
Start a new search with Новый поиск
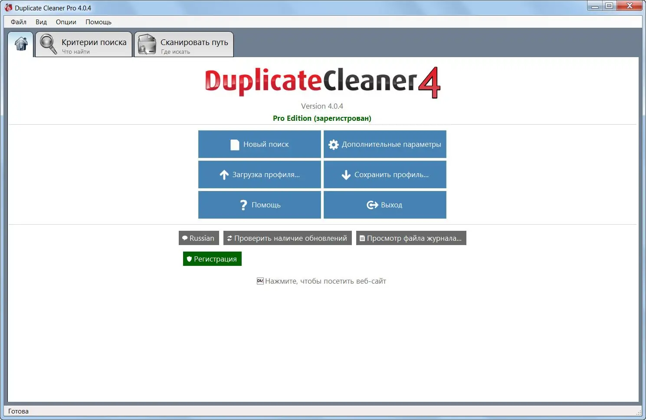[x=259, y=144]
